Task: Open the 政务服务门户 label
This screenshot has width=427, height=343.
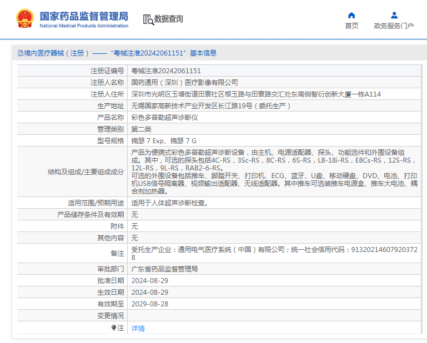Action: [394, 26]
